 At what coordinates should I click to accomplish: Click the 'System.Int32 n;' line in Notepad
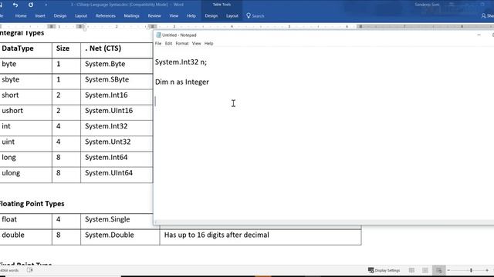point(181,62)
